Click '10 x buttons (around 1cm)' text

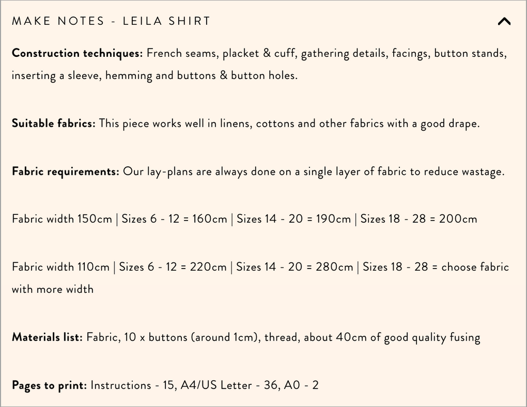(192, 337)
